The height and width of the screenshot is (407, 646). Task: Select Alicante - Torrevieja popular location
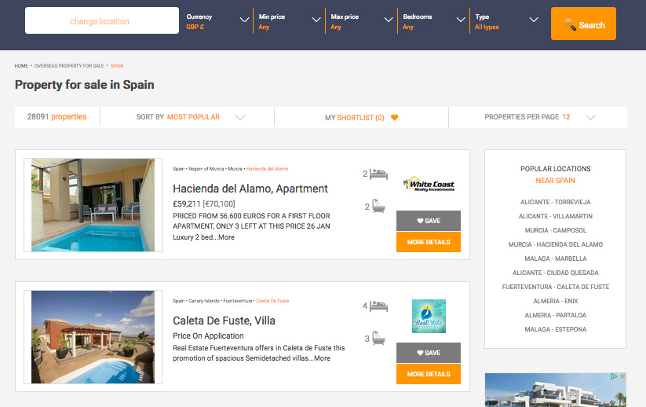pyautogui.click(x=555, y=202)
